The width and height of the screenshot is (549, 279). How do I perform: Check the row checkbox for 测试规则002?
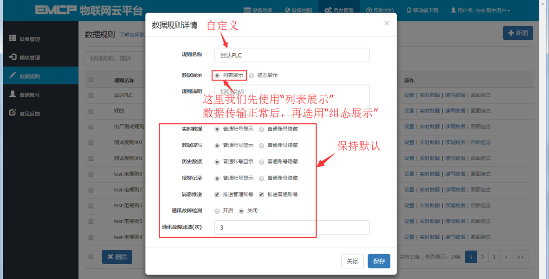[91, 142]
